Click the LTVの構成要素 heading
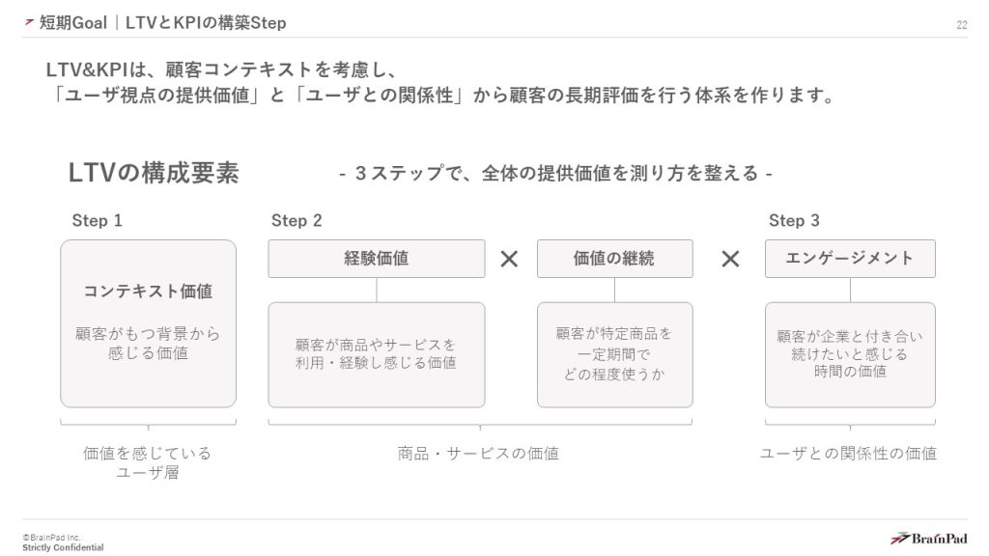Viewport: 989px width, 556px height. (x=154, y=173)
